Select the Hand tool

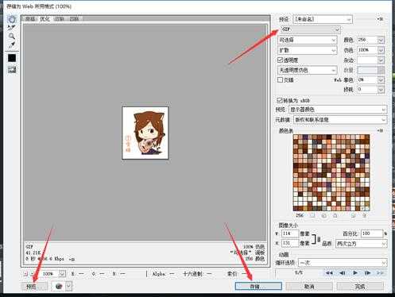tap(12, 19)
